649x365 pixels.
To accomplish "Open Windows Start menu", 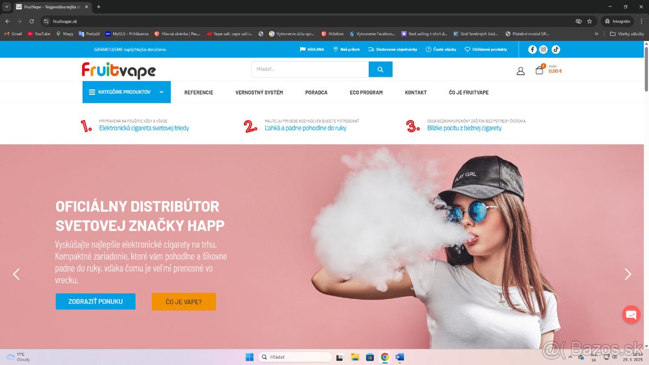I will coord(249,357).
